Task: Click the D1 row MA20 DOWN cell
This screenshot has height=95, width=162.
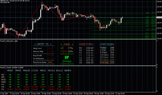Action: [x=10, y=89]
